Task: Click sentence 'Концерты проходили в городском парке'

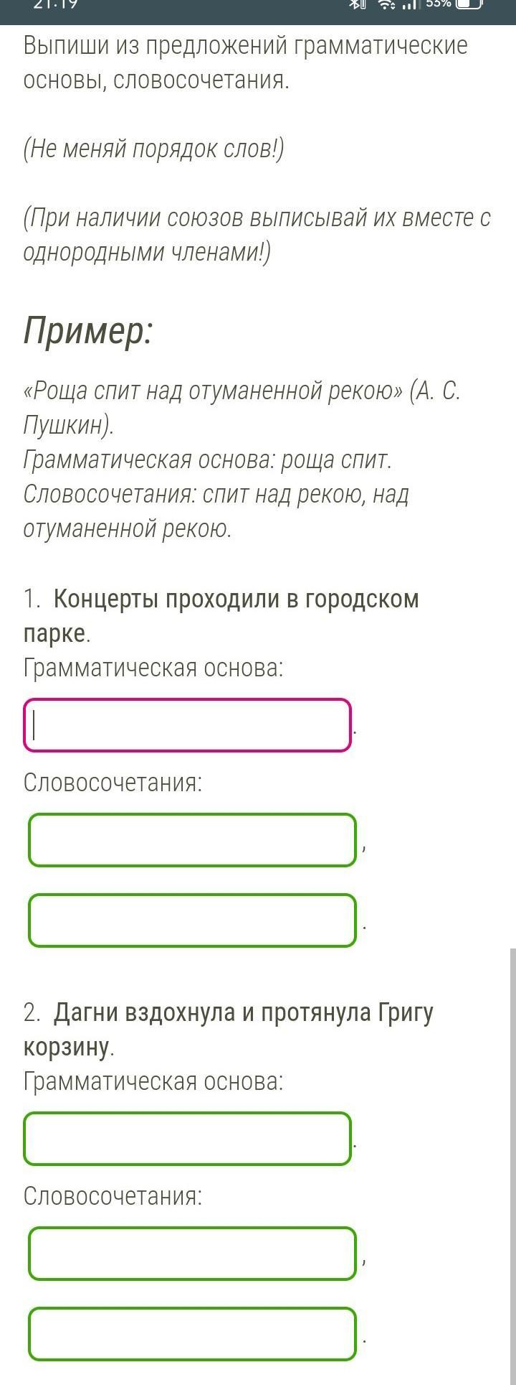Action: (x=221, y=616)
